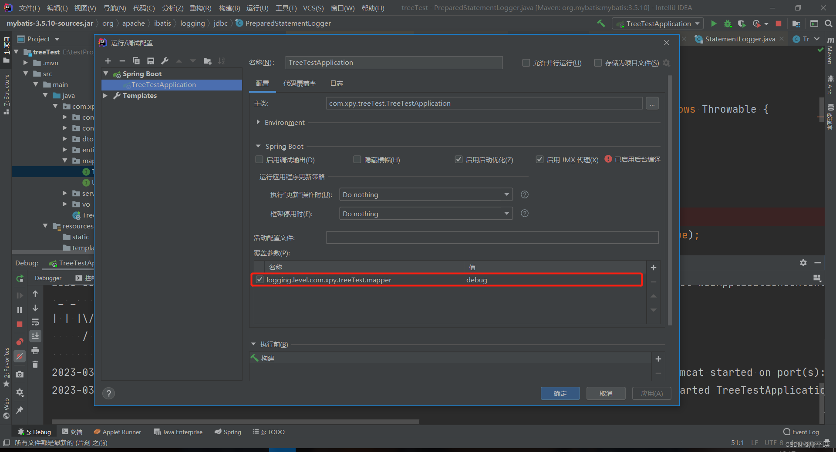Toggle store as project file checkbox
Image resolution: width=836 pixels, height=452 pixels.
(598, 63)
